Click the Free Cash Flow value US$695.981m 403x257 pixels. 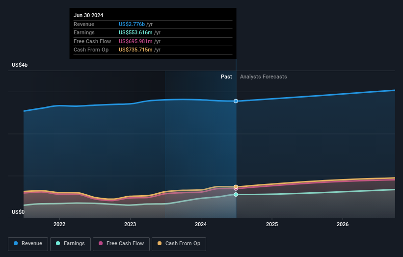(x=135, y=41)
